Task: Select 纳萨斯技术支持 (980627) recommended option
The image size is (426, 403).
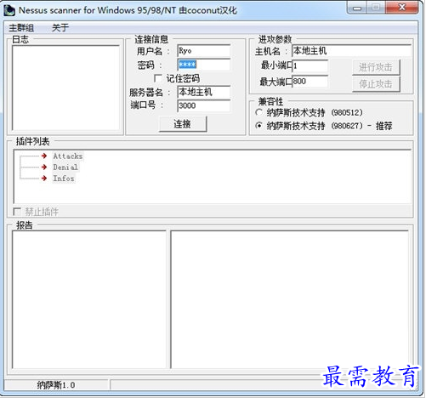Action: coord(258,125)
